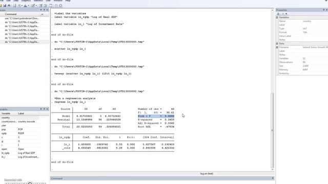The width and height of the screenshot is (328, 184).
Task: Select the countryisocode variable row
Action: 19,122
